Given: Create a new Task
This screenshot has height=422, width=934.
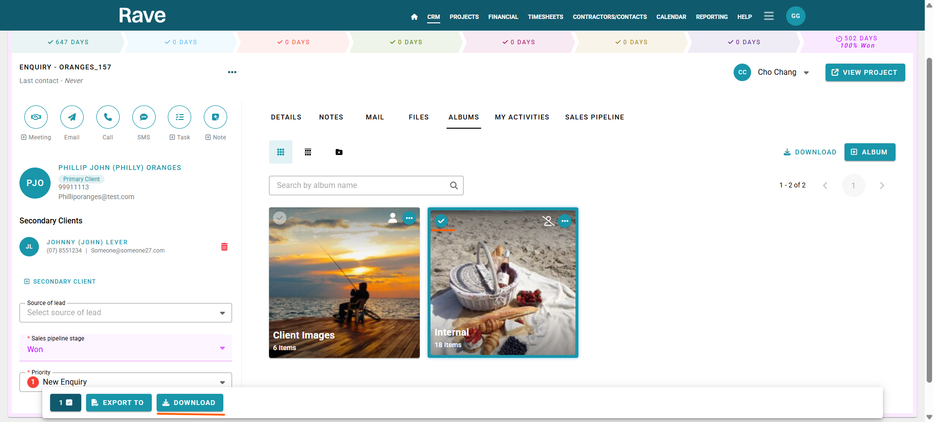Looking at the screenshot, I should pos(180,117).
